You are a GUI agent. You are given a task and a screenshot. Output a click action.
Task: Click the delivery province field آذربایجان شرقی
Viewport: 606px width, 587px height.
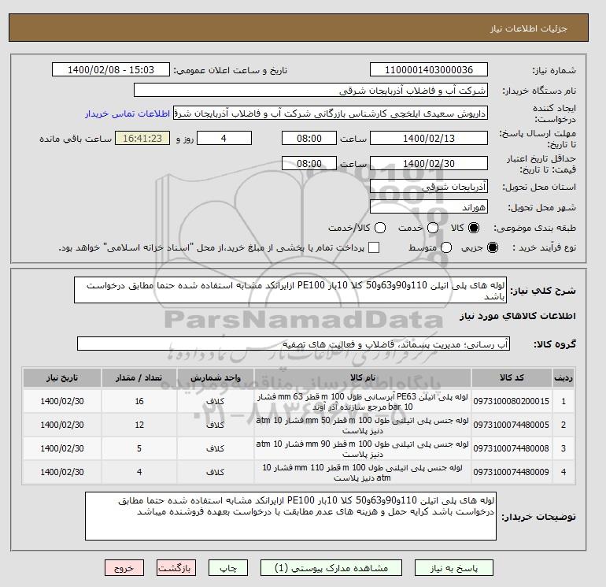pyautogui.click(x=429, y=187)
